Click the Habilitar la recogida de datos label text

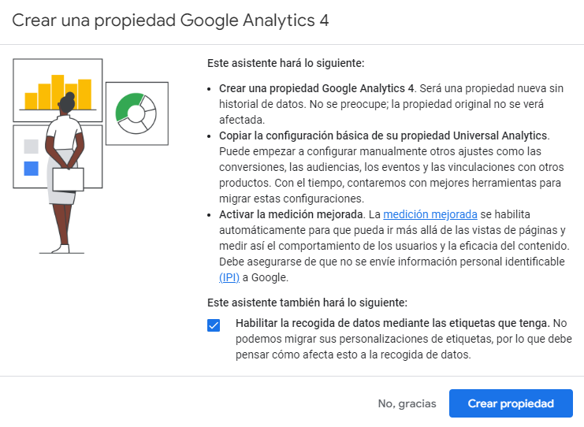point(392,323)
